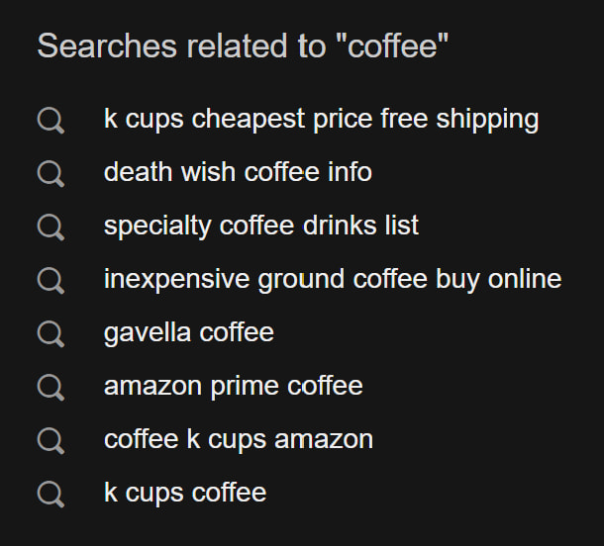The width and height of the screenshot is (604, 546).
Task: Click the search icon beside "coffee k cups amazon"
Action: [x=50, y=442]
